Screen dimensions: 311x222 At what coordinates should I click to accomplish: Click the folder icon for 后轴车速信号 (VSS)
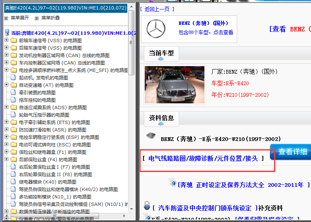(14, 48)
